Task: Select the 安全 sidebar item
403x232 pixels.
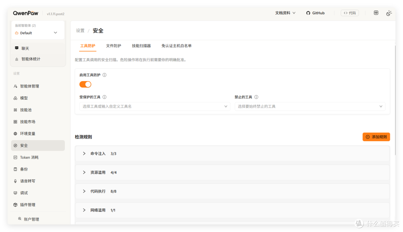Action: pyautogui.click(x=38, y=145)
